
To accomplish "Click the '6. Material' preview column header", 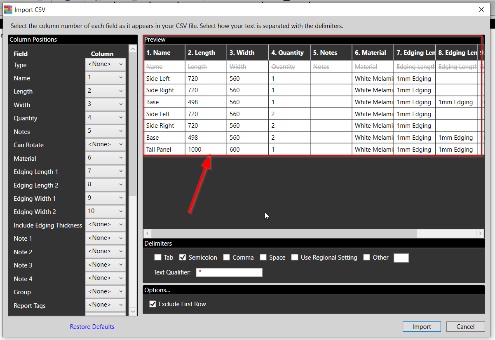I will (x=373, y=53).
